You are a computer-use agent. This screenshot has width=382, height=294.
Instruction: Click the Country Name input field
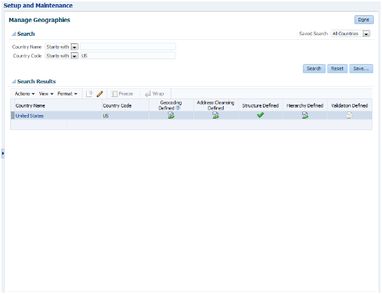(128, 47)
